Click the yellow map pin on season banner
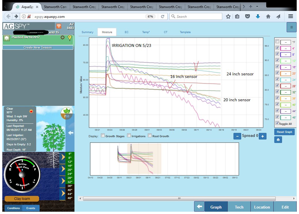 coord(69,38)
